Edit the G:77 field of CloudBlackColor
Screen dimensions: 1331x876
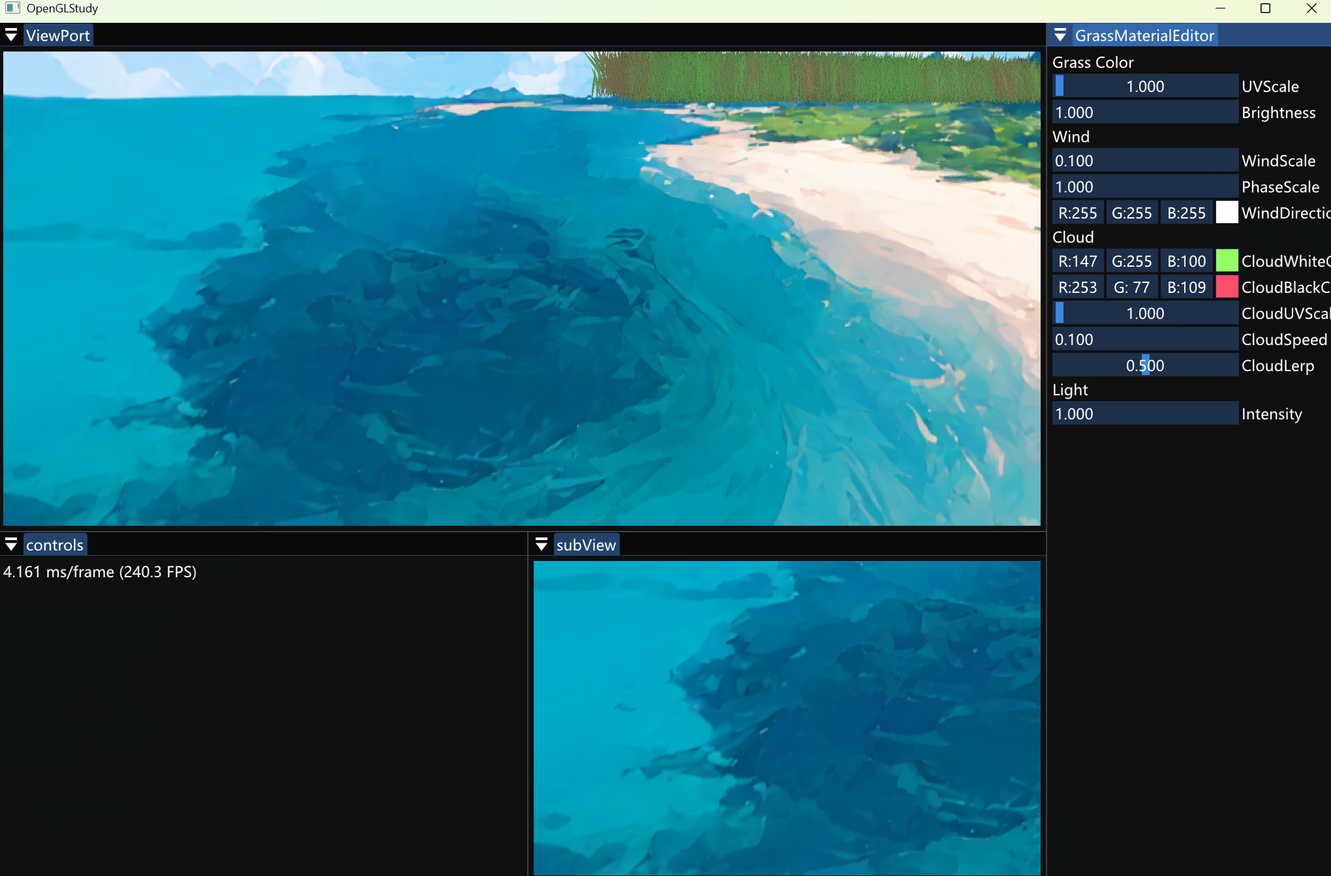point(1132,286)
